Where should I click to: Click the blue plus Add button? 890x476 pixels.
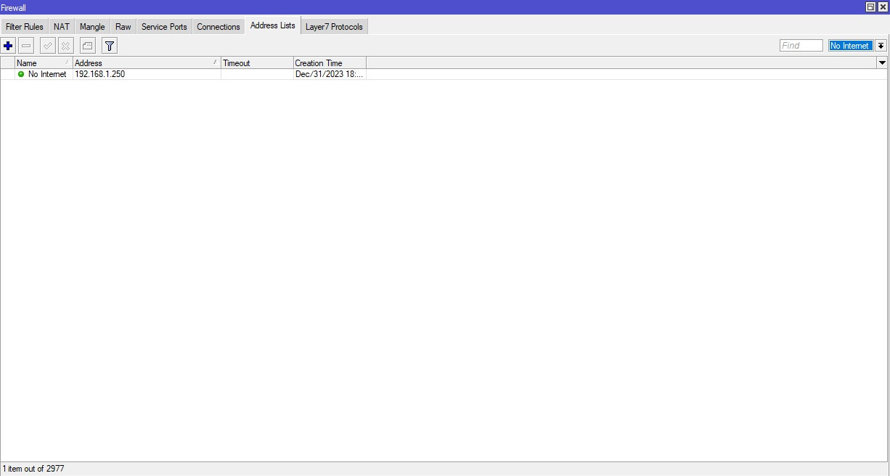(8, 46)
